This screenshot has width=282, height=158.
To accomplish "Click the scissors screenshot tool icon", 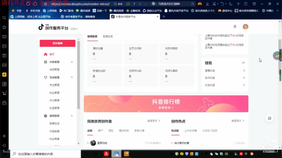I will (x=214, y=4).
